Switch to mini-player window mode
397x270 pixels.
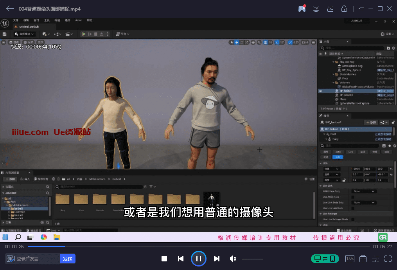[330, 9]
